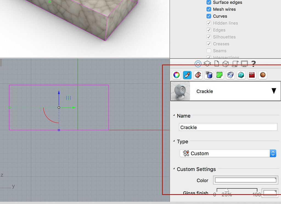281x204 pixels.
Task: Collapse the Custom Settings section
Action: click(x=174, y=169)
